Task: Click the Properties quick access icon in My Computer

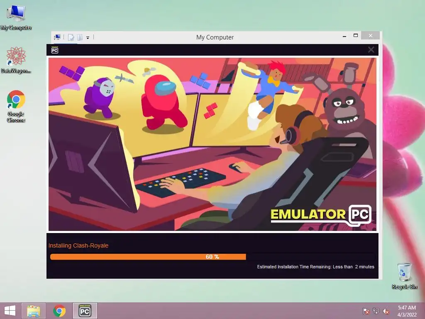Action: point(71,37)
